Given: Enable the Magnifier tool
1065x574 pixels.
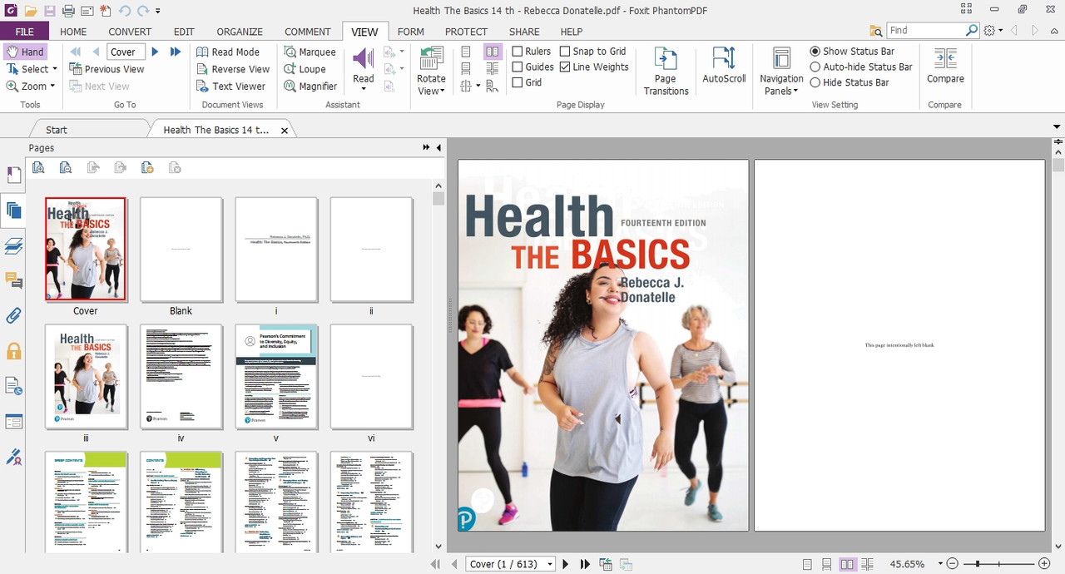Looking at the screenshot, I should click(310, 86).
